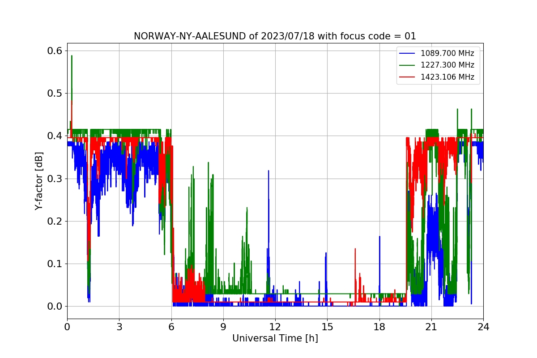The image size is (537, 358).
Task: Click the green spike peak near 0.59 dB
Action: click(x=72, y=56)
